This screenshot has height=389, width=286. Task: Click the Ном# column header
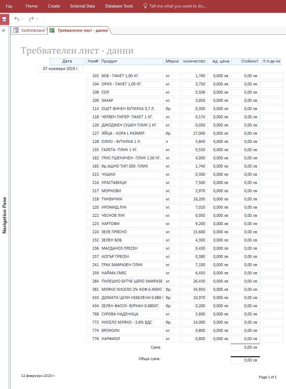[93, 61]
